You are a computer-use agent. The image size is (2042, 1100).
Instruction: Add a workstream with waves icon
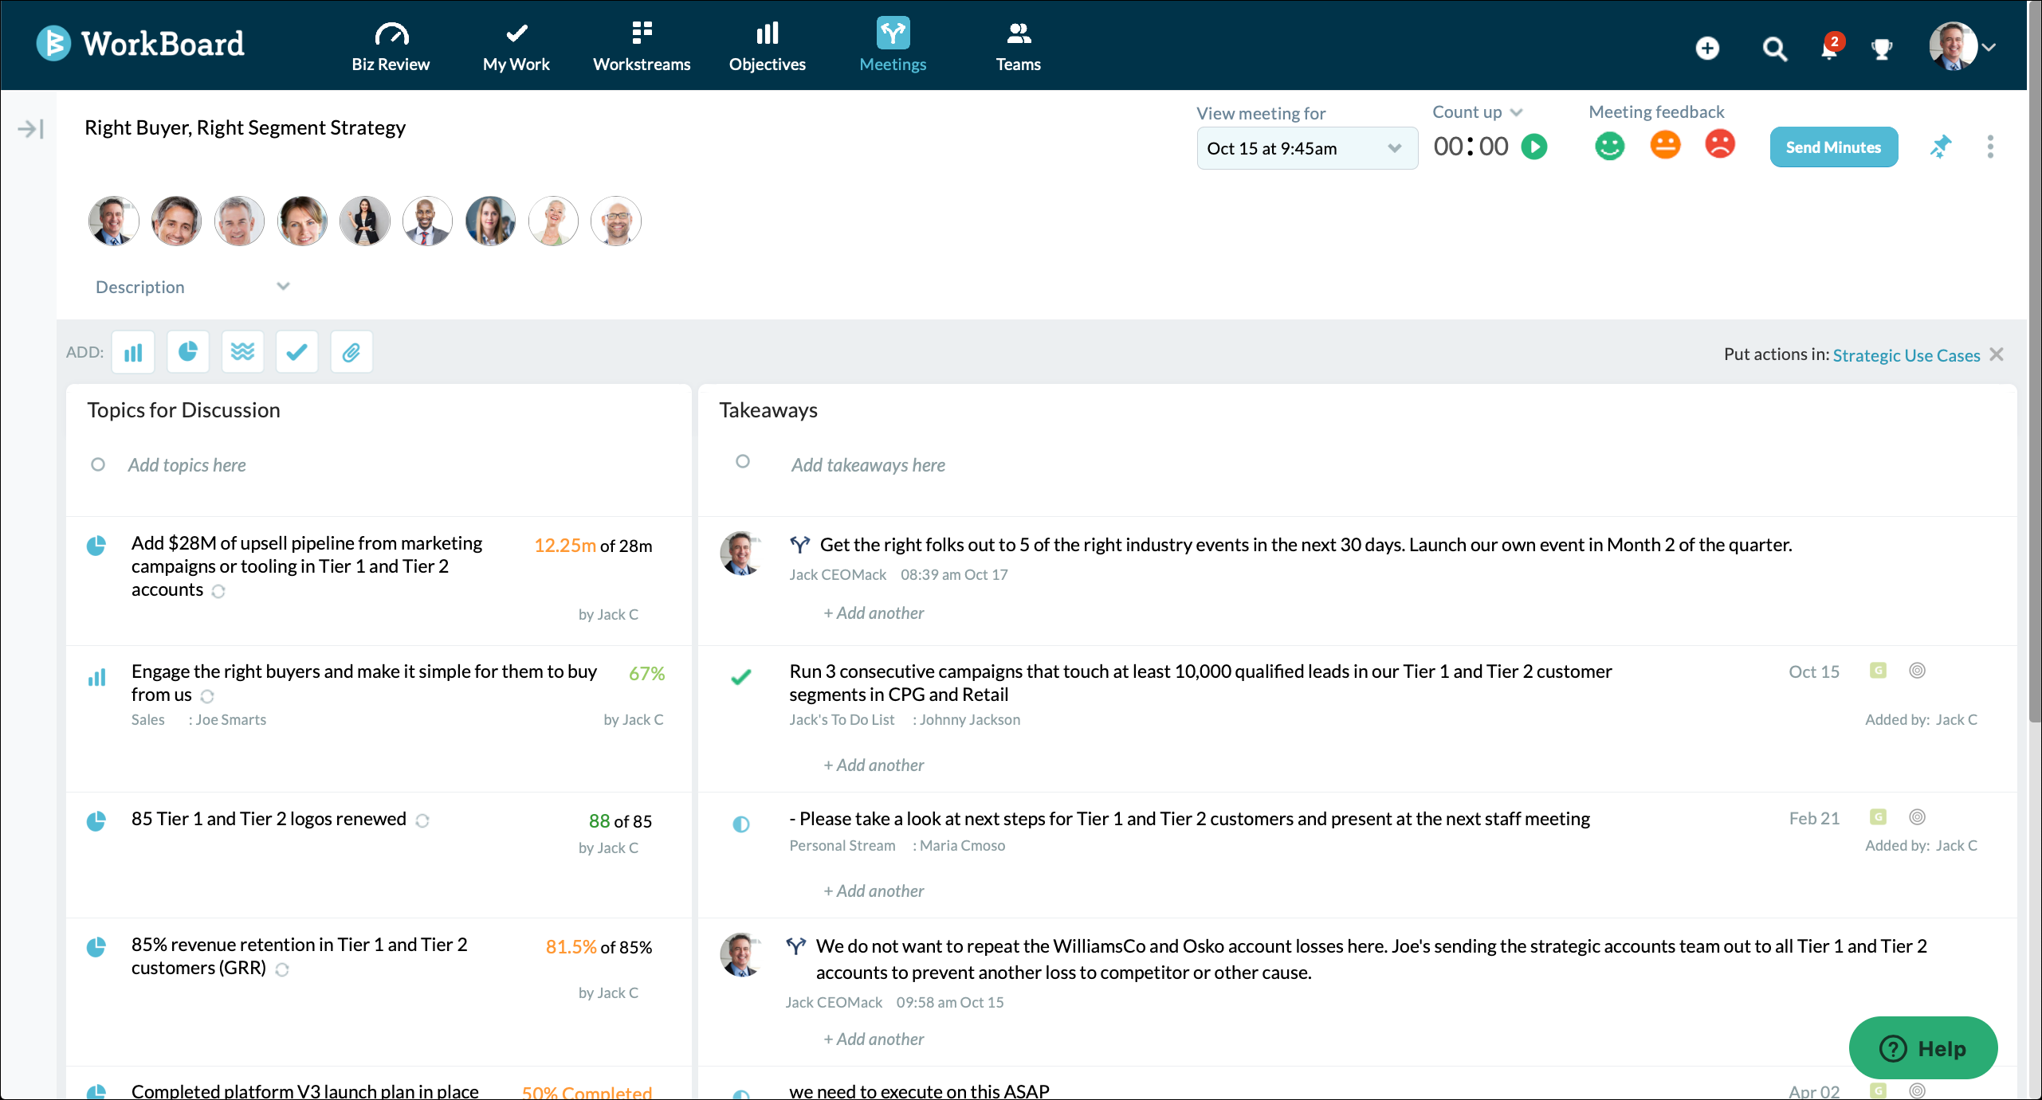[x=242, y=352]
